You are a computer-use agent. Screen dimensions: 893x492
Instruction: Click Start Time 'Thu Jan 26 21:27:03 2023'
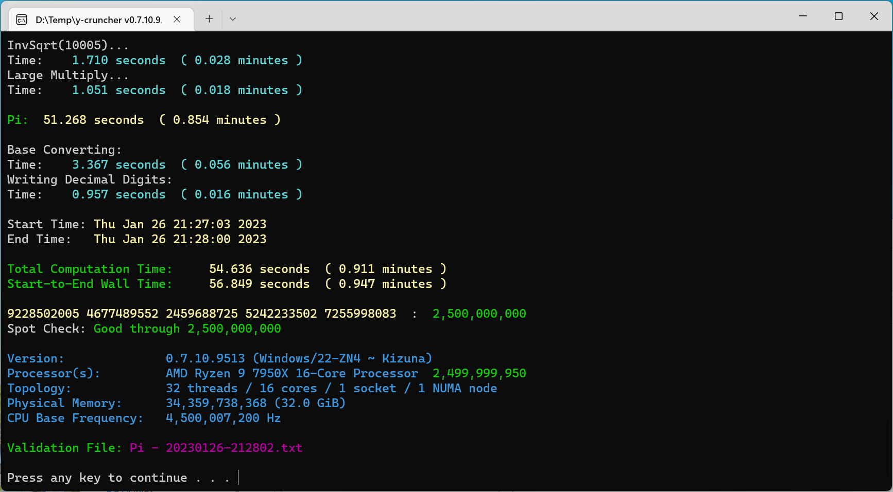pyautogui.click(x=180, y=224)
